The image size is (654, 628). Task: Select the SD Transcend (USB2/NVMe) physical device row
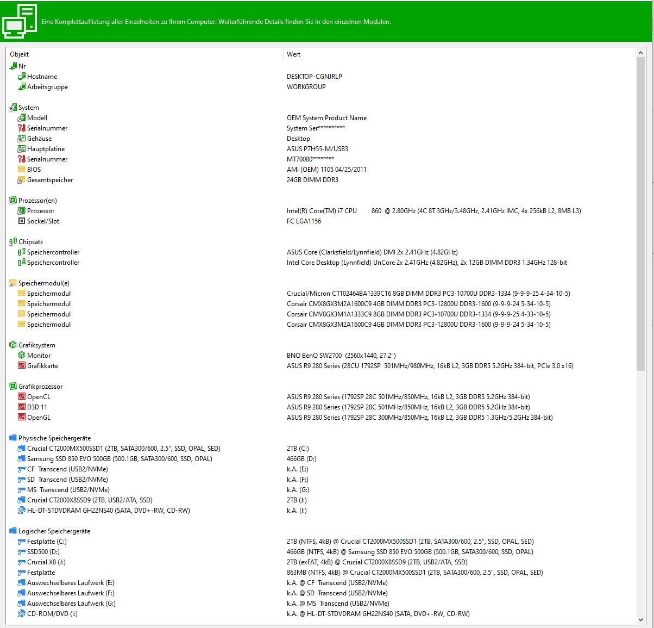coord(67,480)
